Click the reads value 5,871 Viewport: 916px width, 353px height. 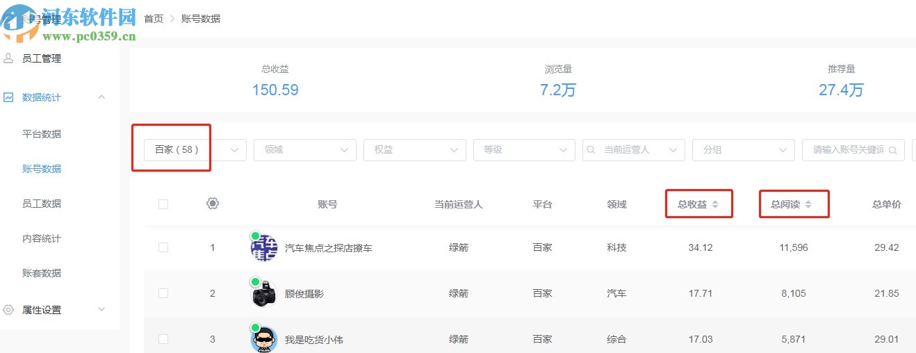794,339
